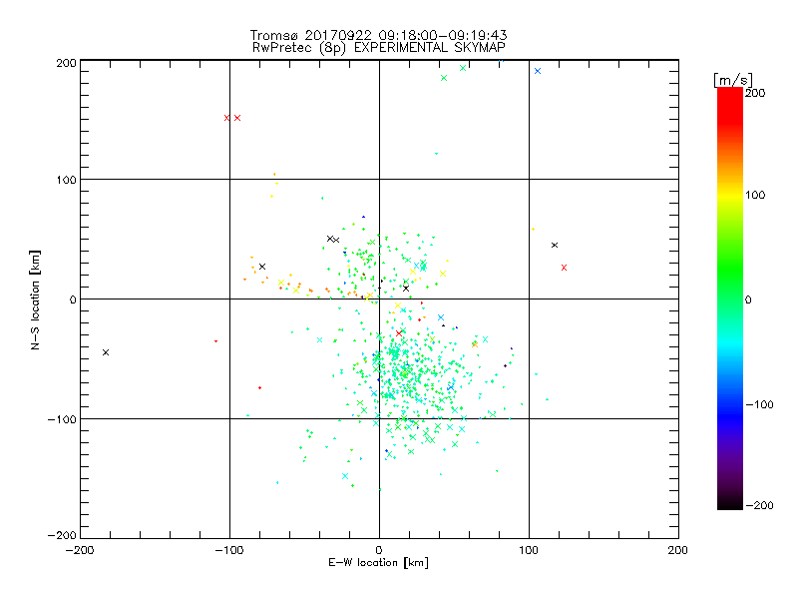Click the y-axis '200' tick label
Viewport: 798px width, 599px height.
pyautogui.click(x=66, y=63)
